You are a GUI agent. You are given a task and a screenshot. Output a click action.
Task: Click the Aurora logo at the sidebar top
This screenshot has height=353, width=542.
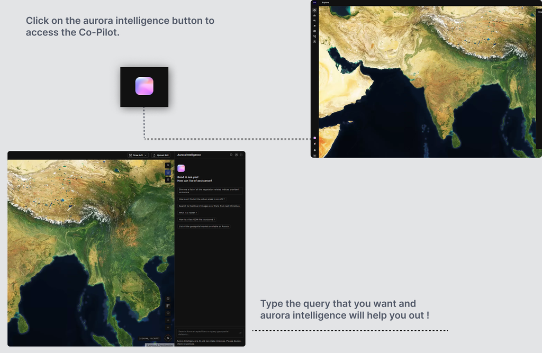pyautogui.click(x=314, y=3)
